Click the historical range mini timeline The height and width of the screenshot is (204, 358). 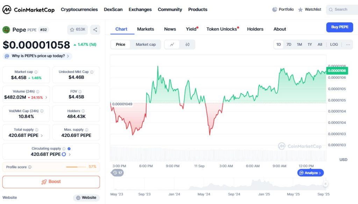tap(219, 184)
